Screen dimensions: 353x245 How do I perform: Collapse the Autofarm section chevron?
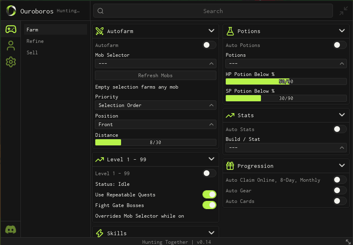pyautogui.click(x=211, y=31)
